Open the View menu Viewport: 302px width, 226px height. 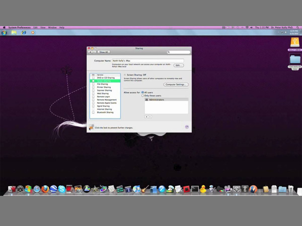tap(43, 28)
